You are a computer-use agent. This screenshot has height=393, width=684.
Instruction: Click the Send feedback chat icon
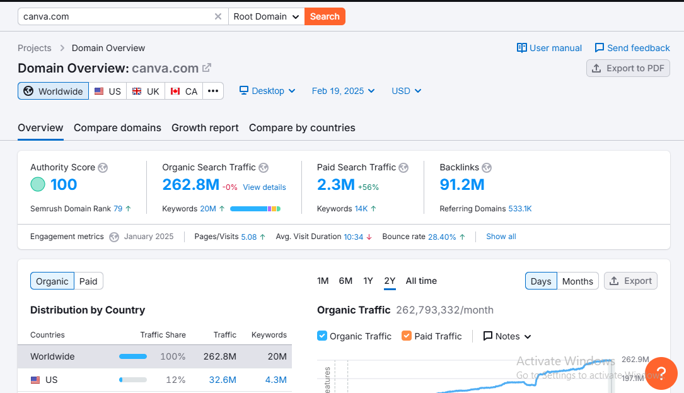pyautogui.click(x=599, y=48)
